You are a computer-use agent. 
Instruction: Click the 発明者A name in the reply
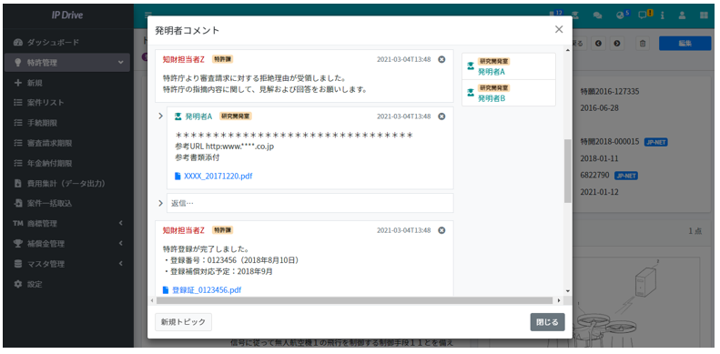click(x=198, y=116)
